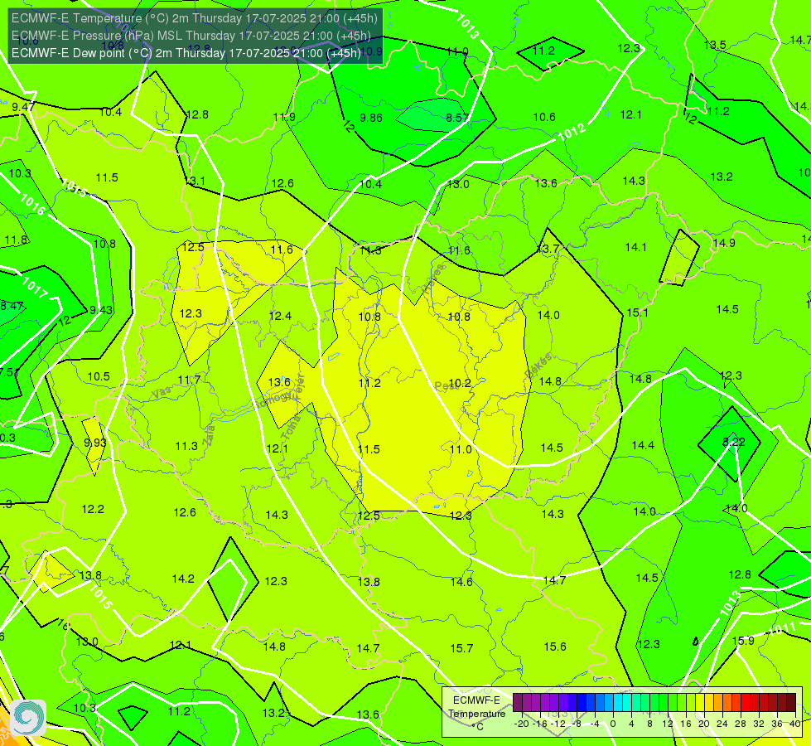Click the 1012 isobar label

[572, 133]
